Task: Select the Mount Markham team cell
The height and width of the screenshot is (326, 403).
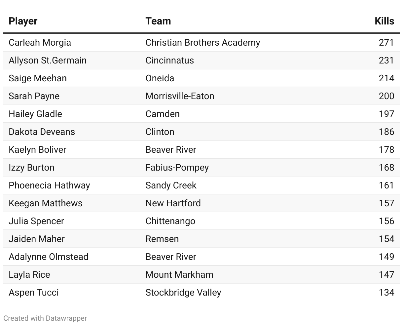Action: (179, 275)
